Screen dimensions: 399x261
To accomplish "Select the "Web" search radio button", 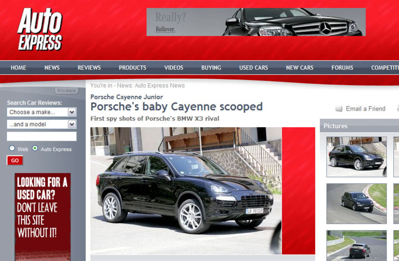I will tap(12, 148).
